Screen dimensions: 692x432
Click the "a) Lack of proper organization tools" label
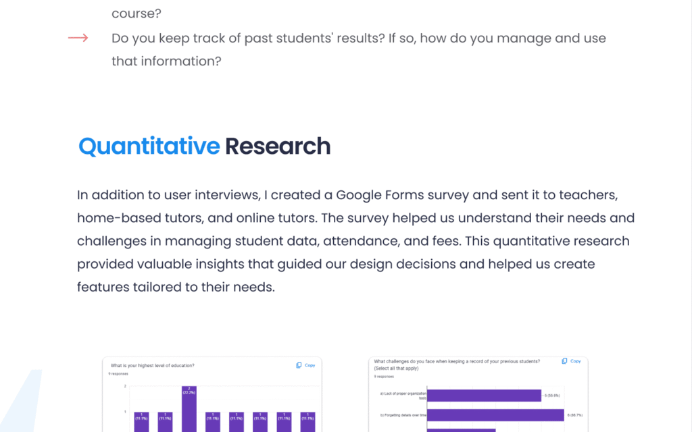[x=403, y=396]
